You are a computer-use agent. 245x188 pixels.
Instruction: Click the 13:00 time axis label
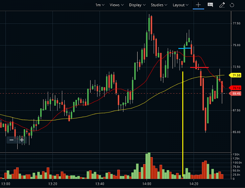pyautogui.click(x=5, y=184)
